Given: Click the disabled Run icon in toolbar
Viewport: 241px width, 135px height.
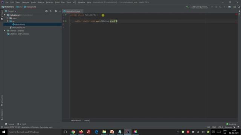Looking at the screenshot, I should (x=212, y=7).
